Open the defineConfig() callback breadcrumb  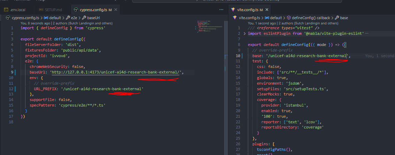pos(311,18)
